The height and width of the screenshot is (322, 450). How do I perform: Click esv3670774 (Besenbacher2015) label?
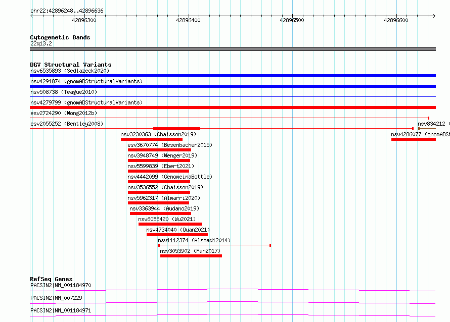170,145
